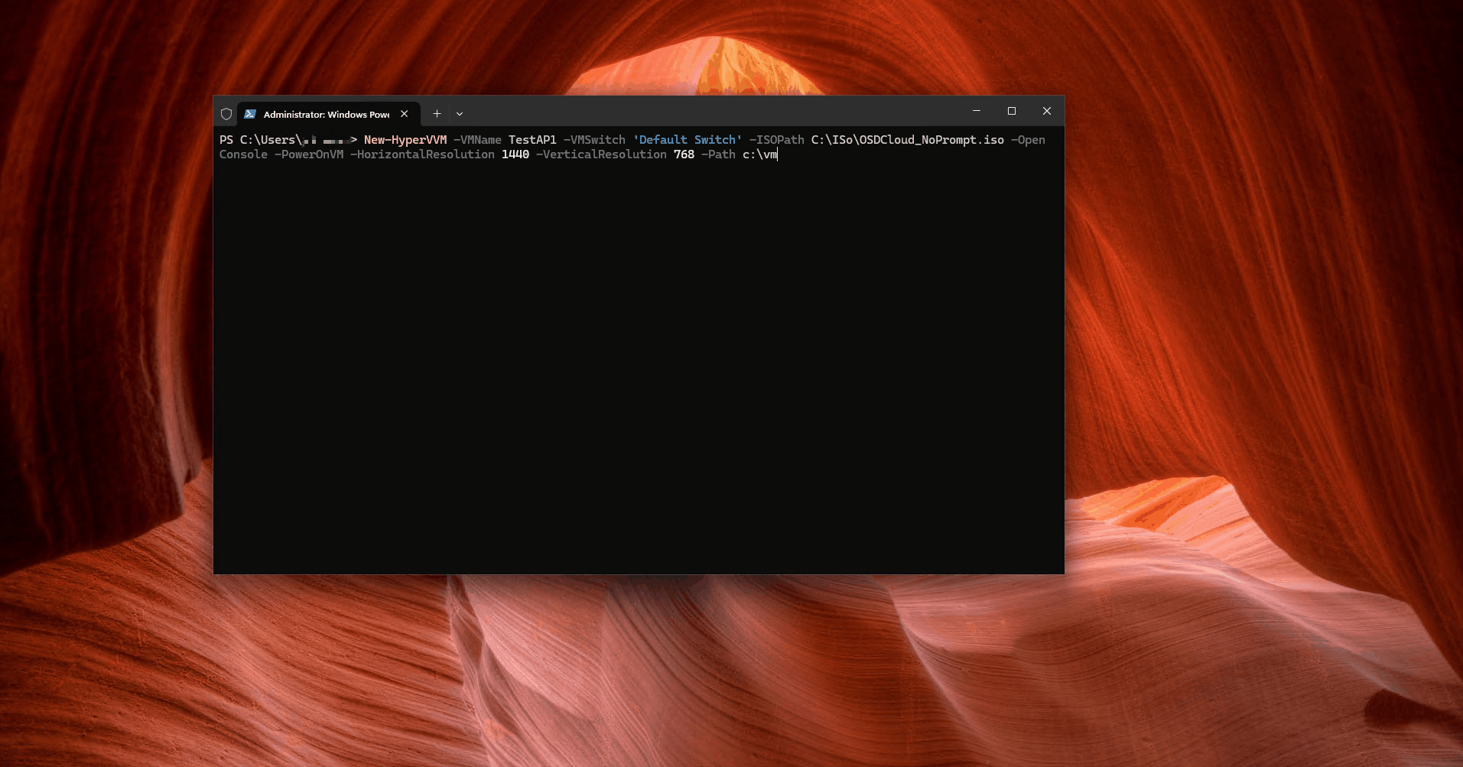Click the admin shield icon in title bar
1463x767 pixels.
(x=226, y=114)
